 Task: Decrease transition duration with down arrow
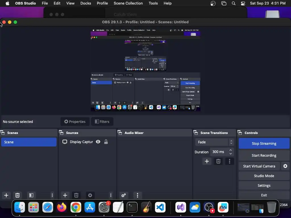[x=230, y=154]
